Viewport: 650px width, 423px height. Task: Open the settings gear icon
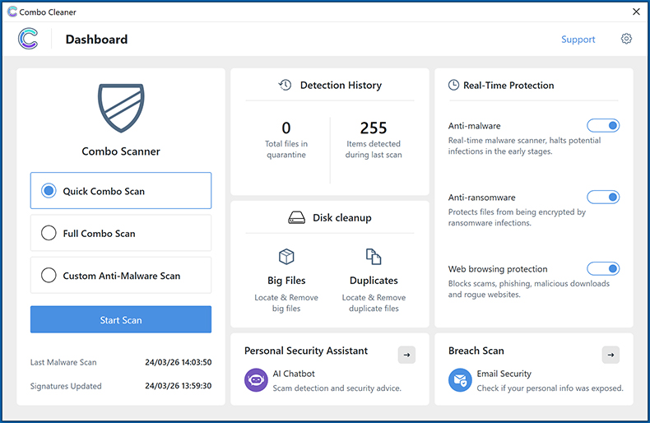click(x=626, y=40)
